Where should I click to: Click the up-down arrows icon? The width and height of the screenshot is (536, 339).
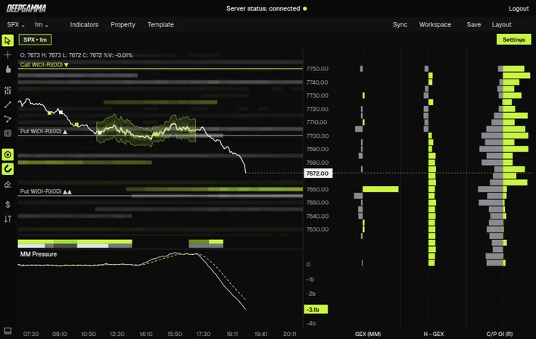click(8, 219)
